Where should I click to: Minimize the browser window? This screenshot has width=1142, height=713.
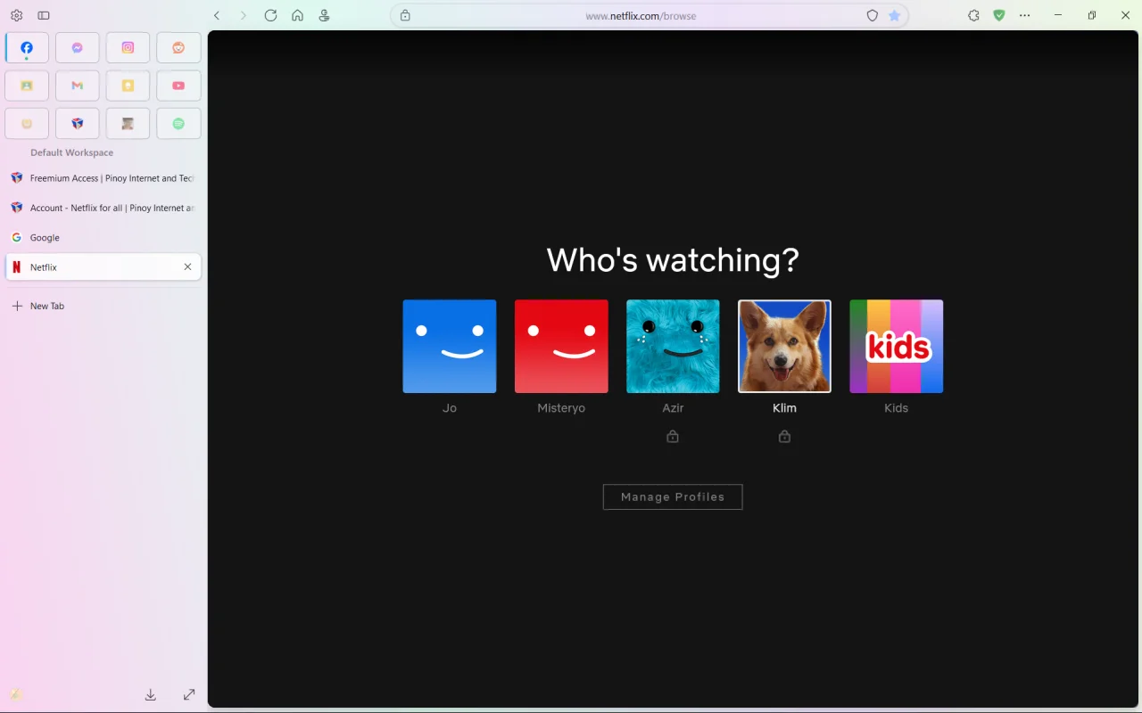tap(1058, 15)
